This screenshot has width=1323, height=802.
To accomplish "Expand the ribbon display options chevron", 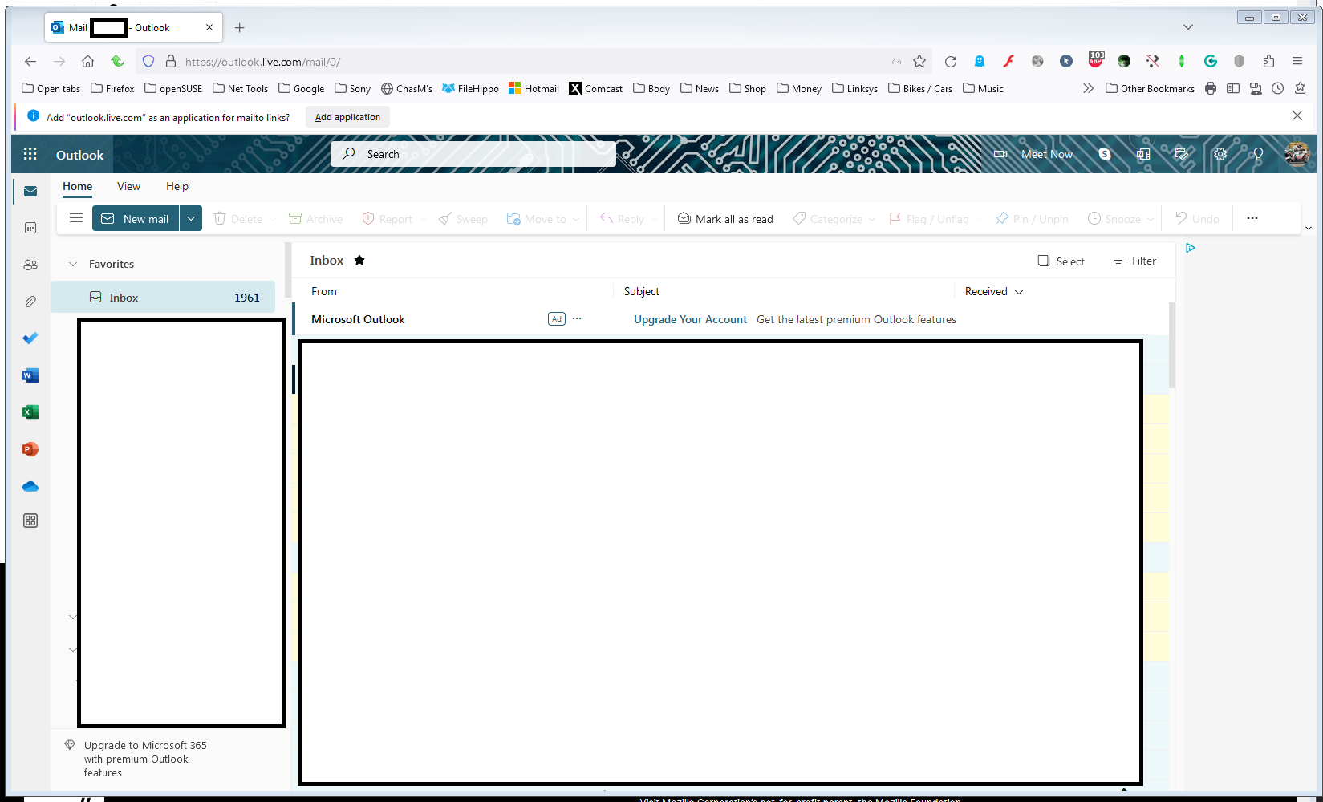I will click(1309, 229).
